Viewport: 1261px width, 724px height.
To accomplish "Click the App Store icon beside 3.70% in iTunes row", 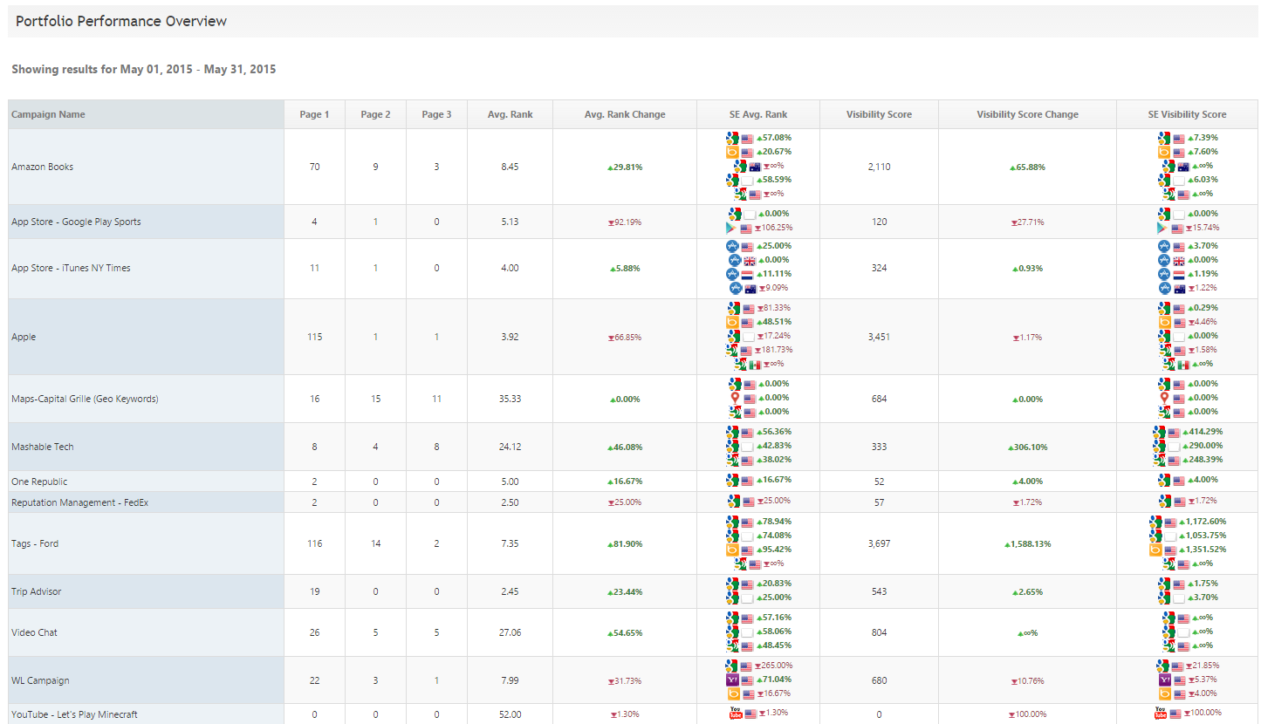I will click(1163, 246).
